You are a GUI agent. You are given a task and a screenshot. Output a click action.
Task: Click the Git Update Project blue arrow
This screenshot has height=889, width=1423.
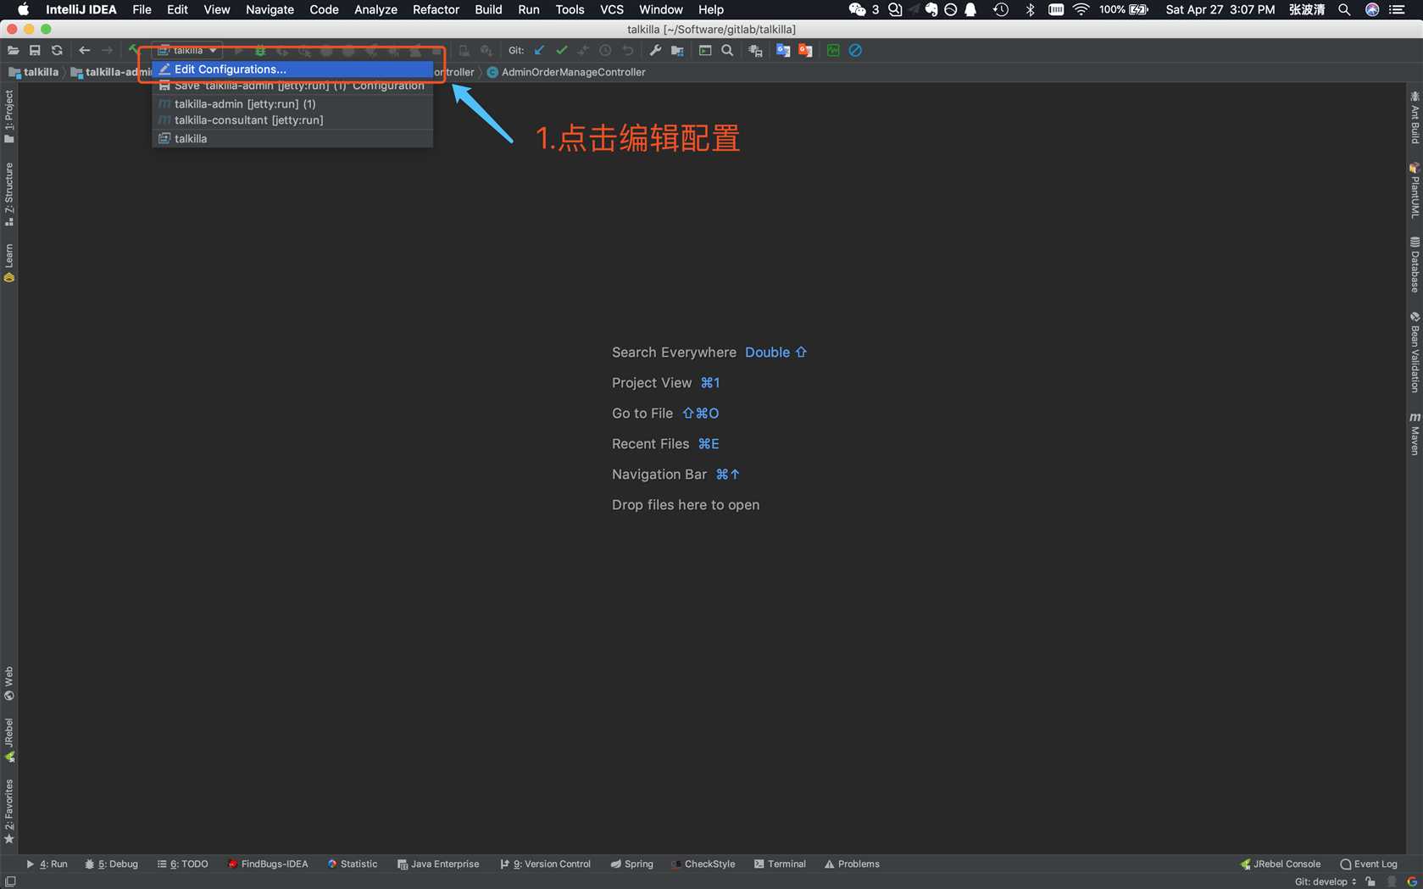point(539,51)
